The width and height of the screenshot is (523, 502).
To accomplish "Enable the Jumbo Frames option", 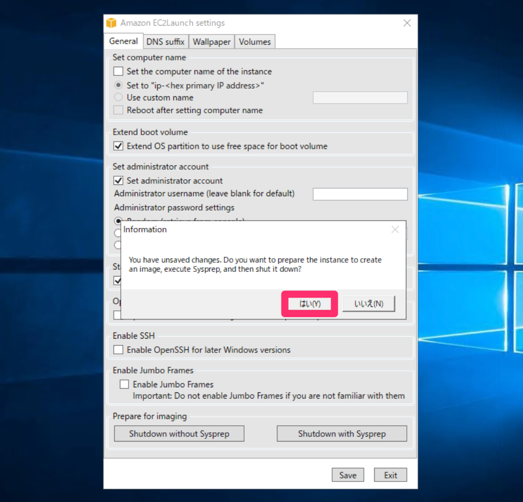I will click(x=124, y=384).
